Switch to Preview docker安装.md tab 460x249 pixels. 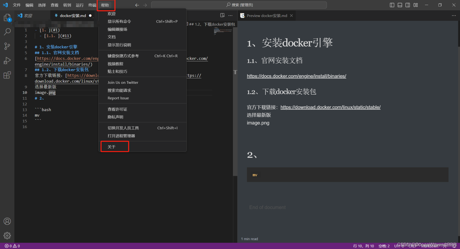coord(267,16)
